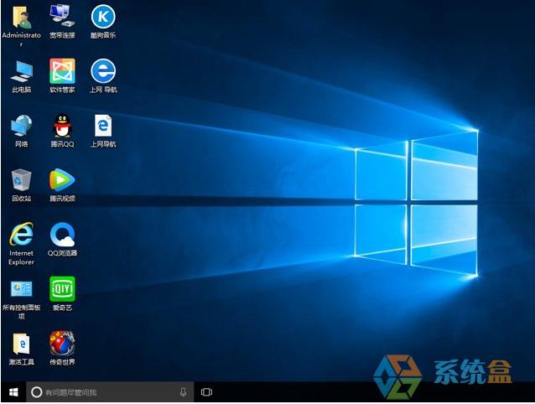Viewport: 535px width, 404px height.
Task: Launch the 腾讯视频 video app icon
Action: [62, 180]
